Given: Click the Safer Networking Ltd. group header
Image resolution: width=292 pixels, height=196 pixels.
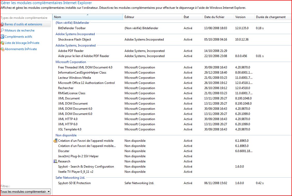Looking at the screenshot, I should (x=70, y=178).
